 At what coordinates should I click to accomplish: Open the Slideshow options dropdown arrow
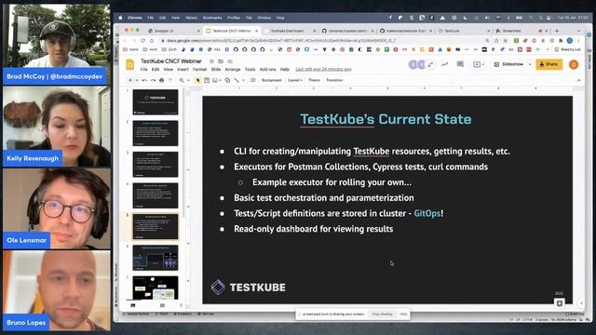click(x=530, y=64)
